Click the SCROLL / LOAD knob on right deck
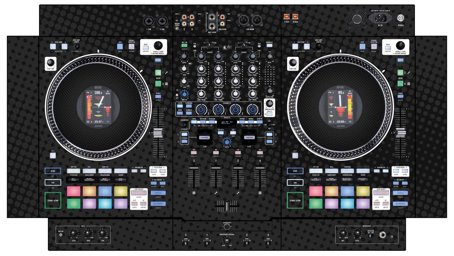 [x=401, y=45]
